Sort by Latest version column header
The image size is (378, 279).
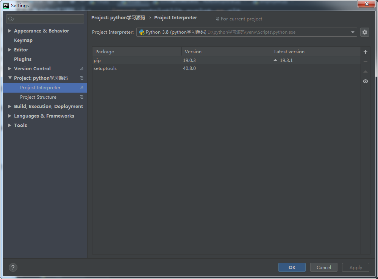(x=316, y=51)
